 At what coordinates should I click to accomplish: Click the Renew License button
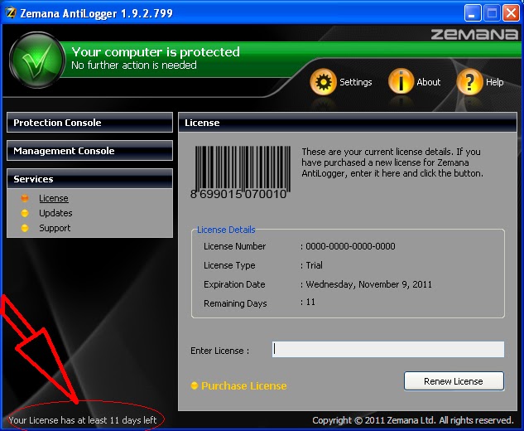(454, 381)
